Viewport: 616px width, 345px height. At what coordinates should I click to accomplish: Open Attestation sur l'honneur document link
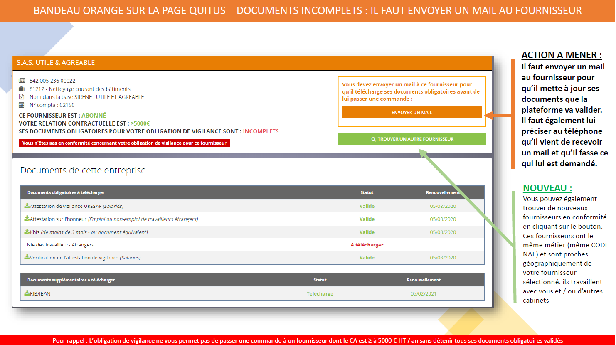pos(114,219)
